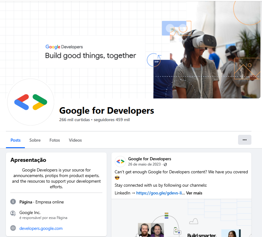
Task: Click the Google for Developers profile picture
Action: tap(30, 102)
